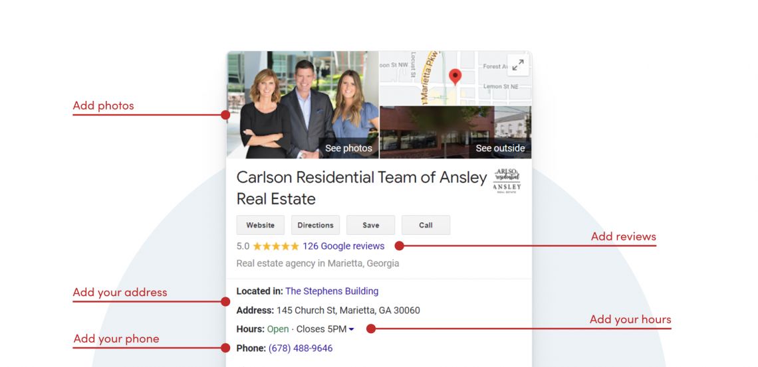
Task: Open the 126 Google reviews link
Action: point(343,246)
